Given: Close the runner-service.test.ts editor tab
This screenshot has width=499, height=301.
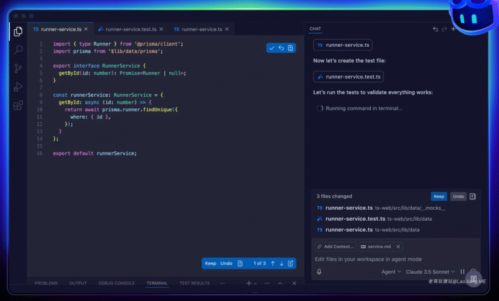Looking at the screenshot, I should [x=161, y=29].
